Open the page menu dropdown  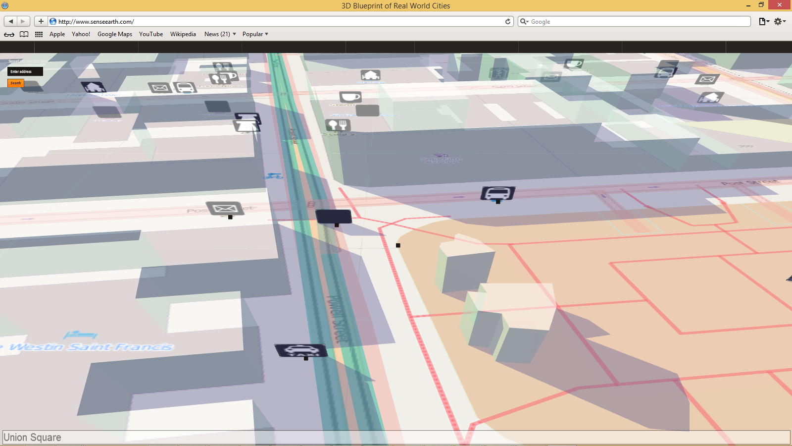coord(764,21)
